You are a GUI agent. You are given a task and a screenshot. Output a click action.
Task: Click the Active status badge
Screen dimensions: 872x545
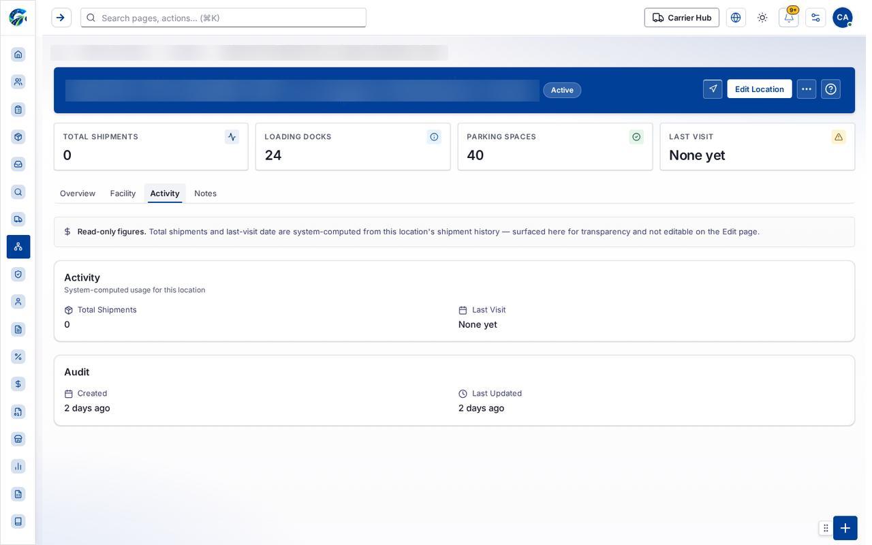tap(562, 90)
